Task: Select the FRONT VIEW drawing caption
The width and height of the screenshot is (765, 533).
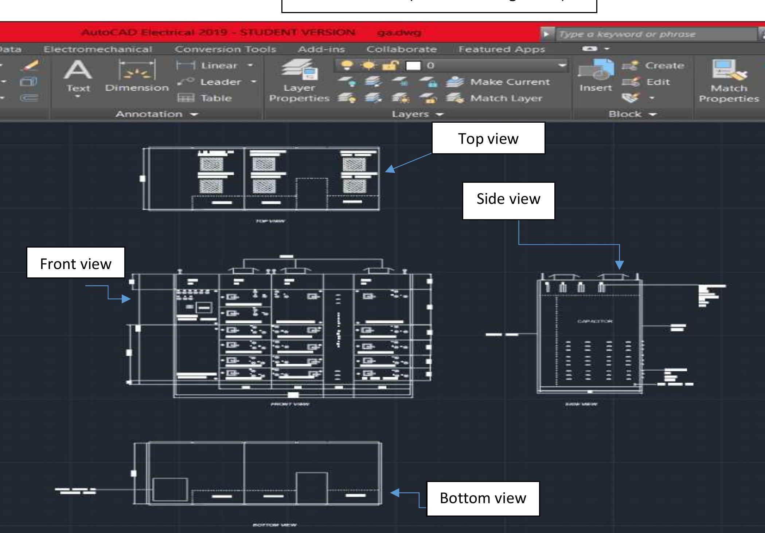Action: [x=290, y=404]
